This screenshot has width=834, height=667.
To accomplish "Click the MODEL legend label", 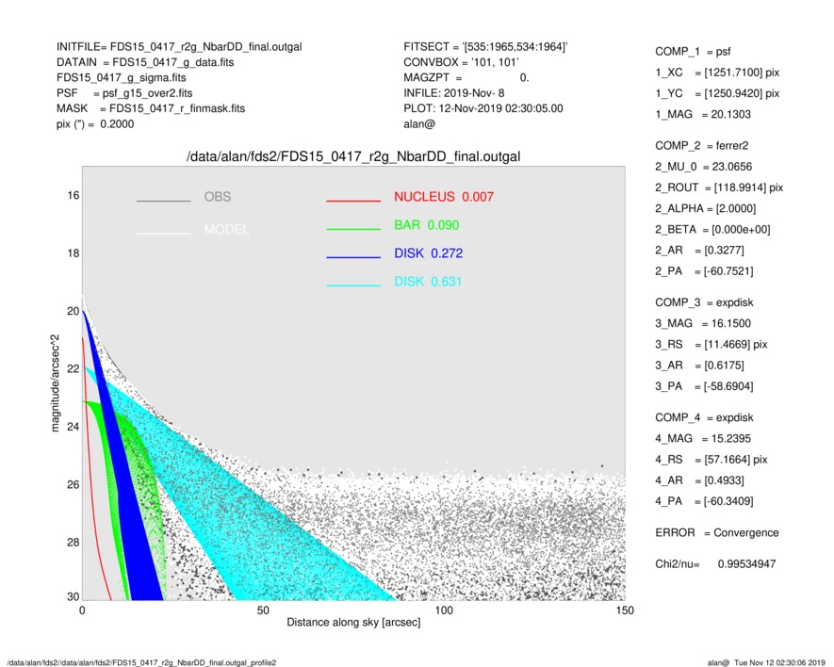I will [x=226, y=229].
